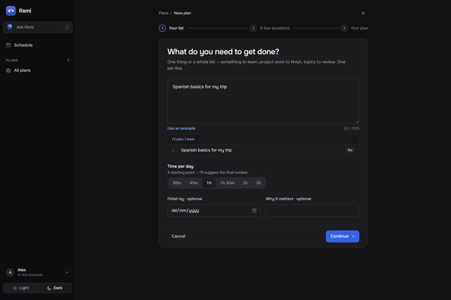Choose 3h time per day

259,183
